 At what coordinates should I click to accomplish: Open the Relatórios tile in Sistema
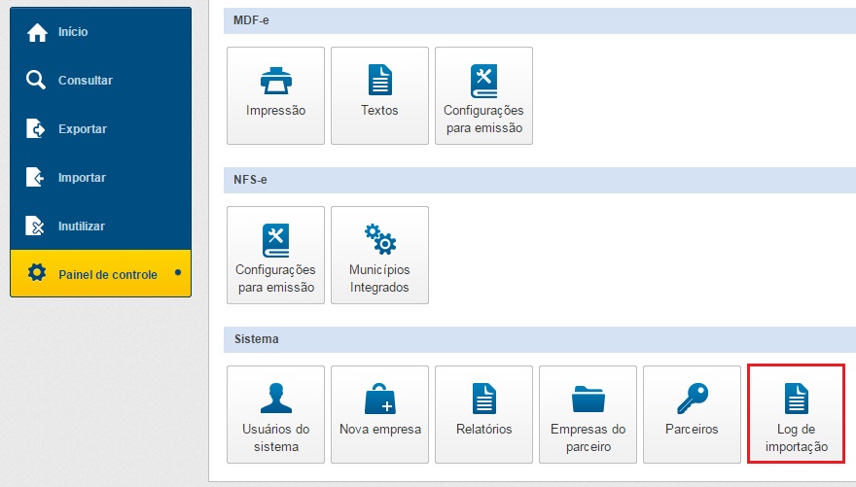point(483,414)
